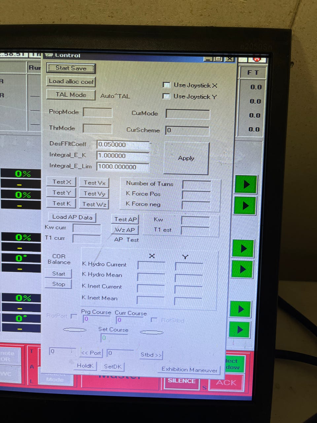Image resolution: width=317 pixels, height=423 pixels.
Task: Click the field between << Port and Stbd >>
Action: tap(120, 353)
